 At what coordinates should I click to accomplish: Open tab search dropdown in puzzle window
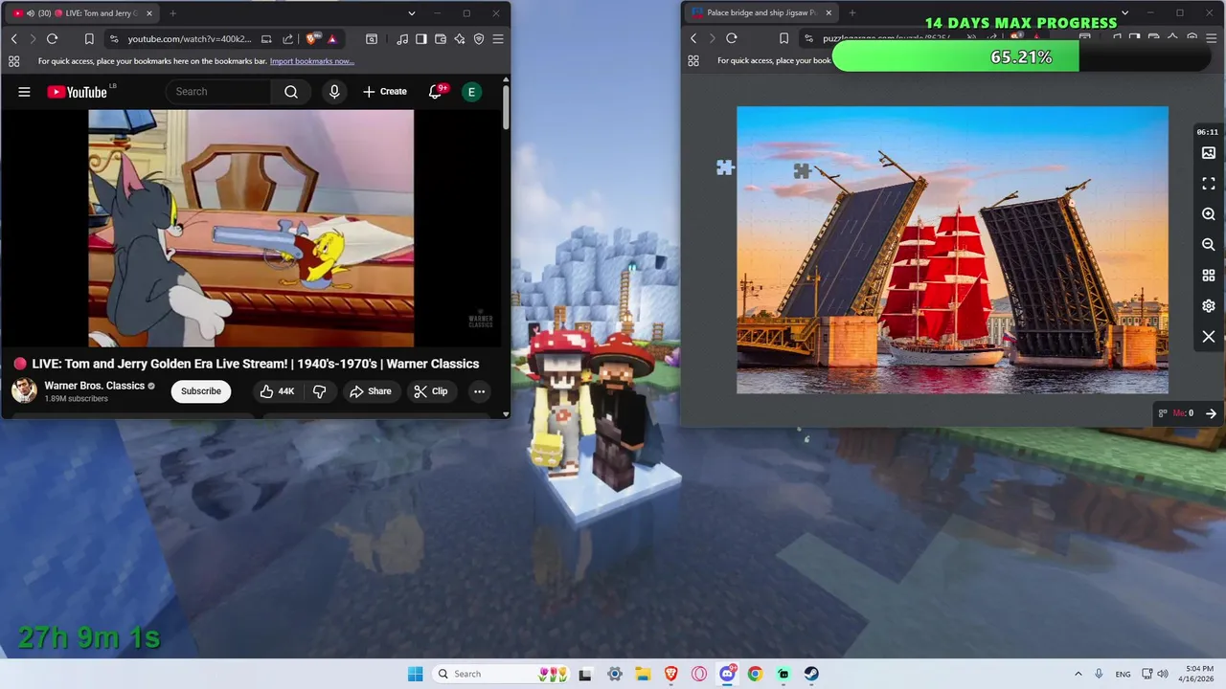click(1124, 13)
